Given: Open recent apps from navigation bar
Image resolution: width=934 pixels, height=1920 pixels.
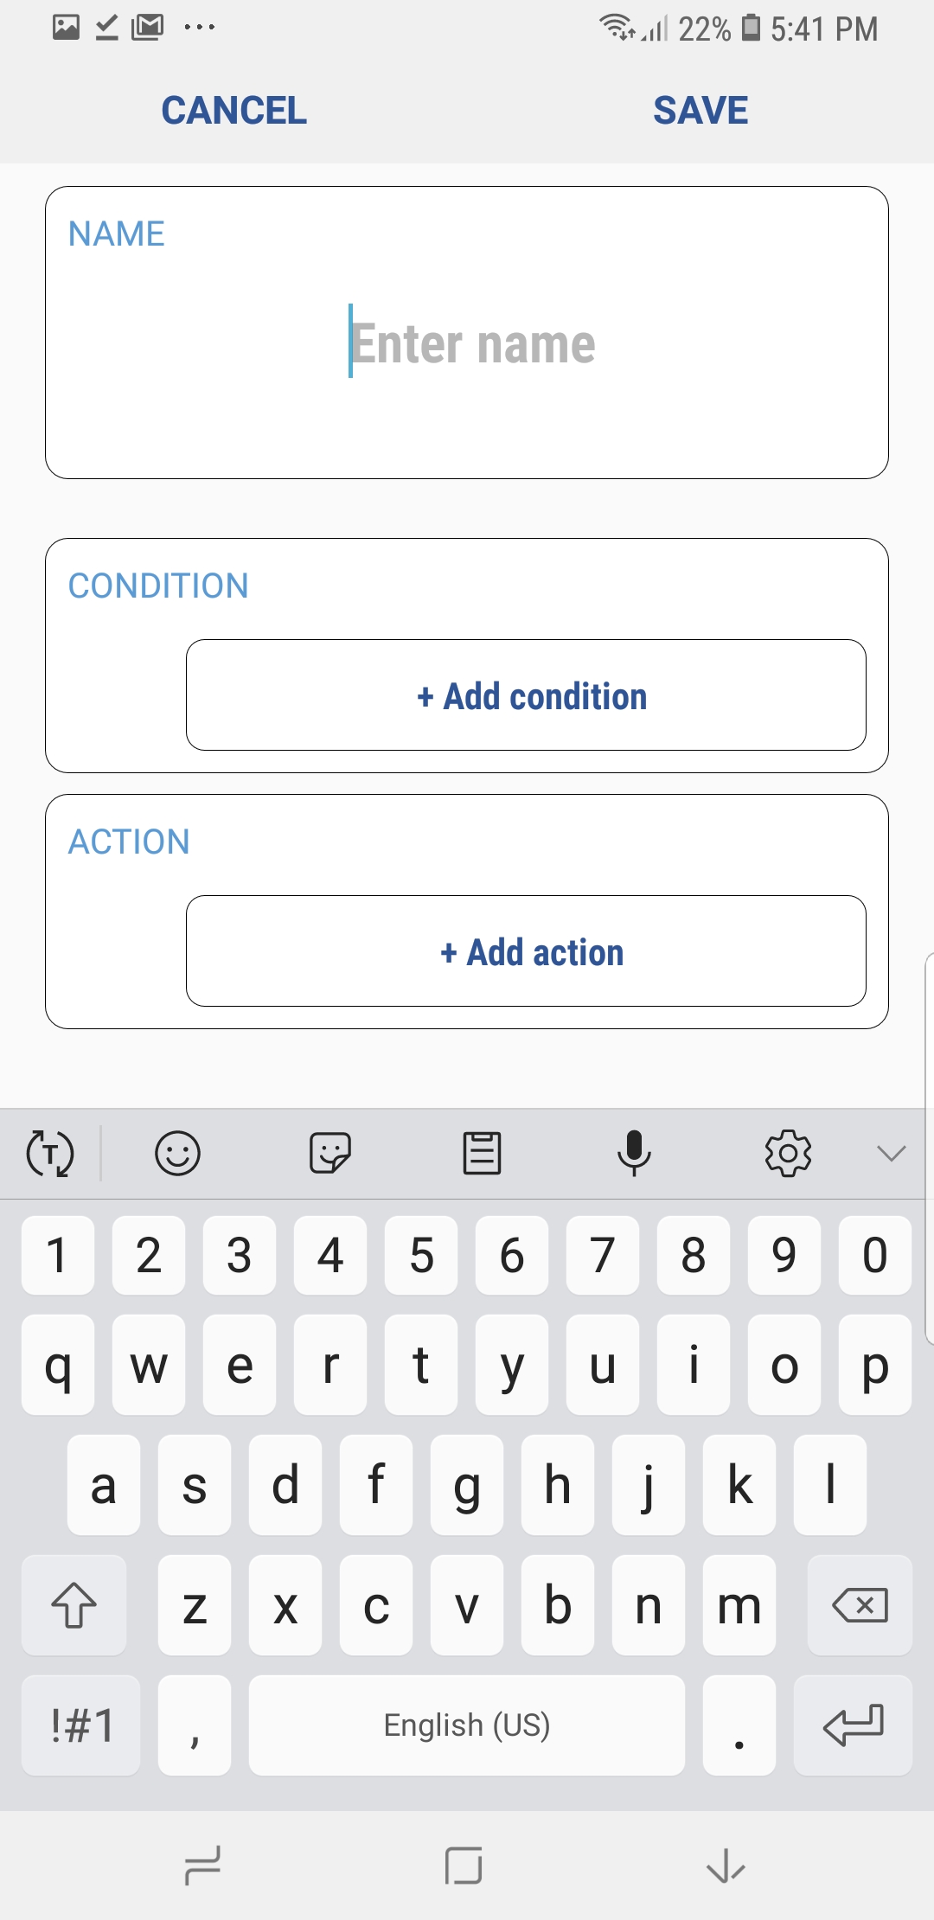Looking at the screenshot, I should click(203, 1866).
